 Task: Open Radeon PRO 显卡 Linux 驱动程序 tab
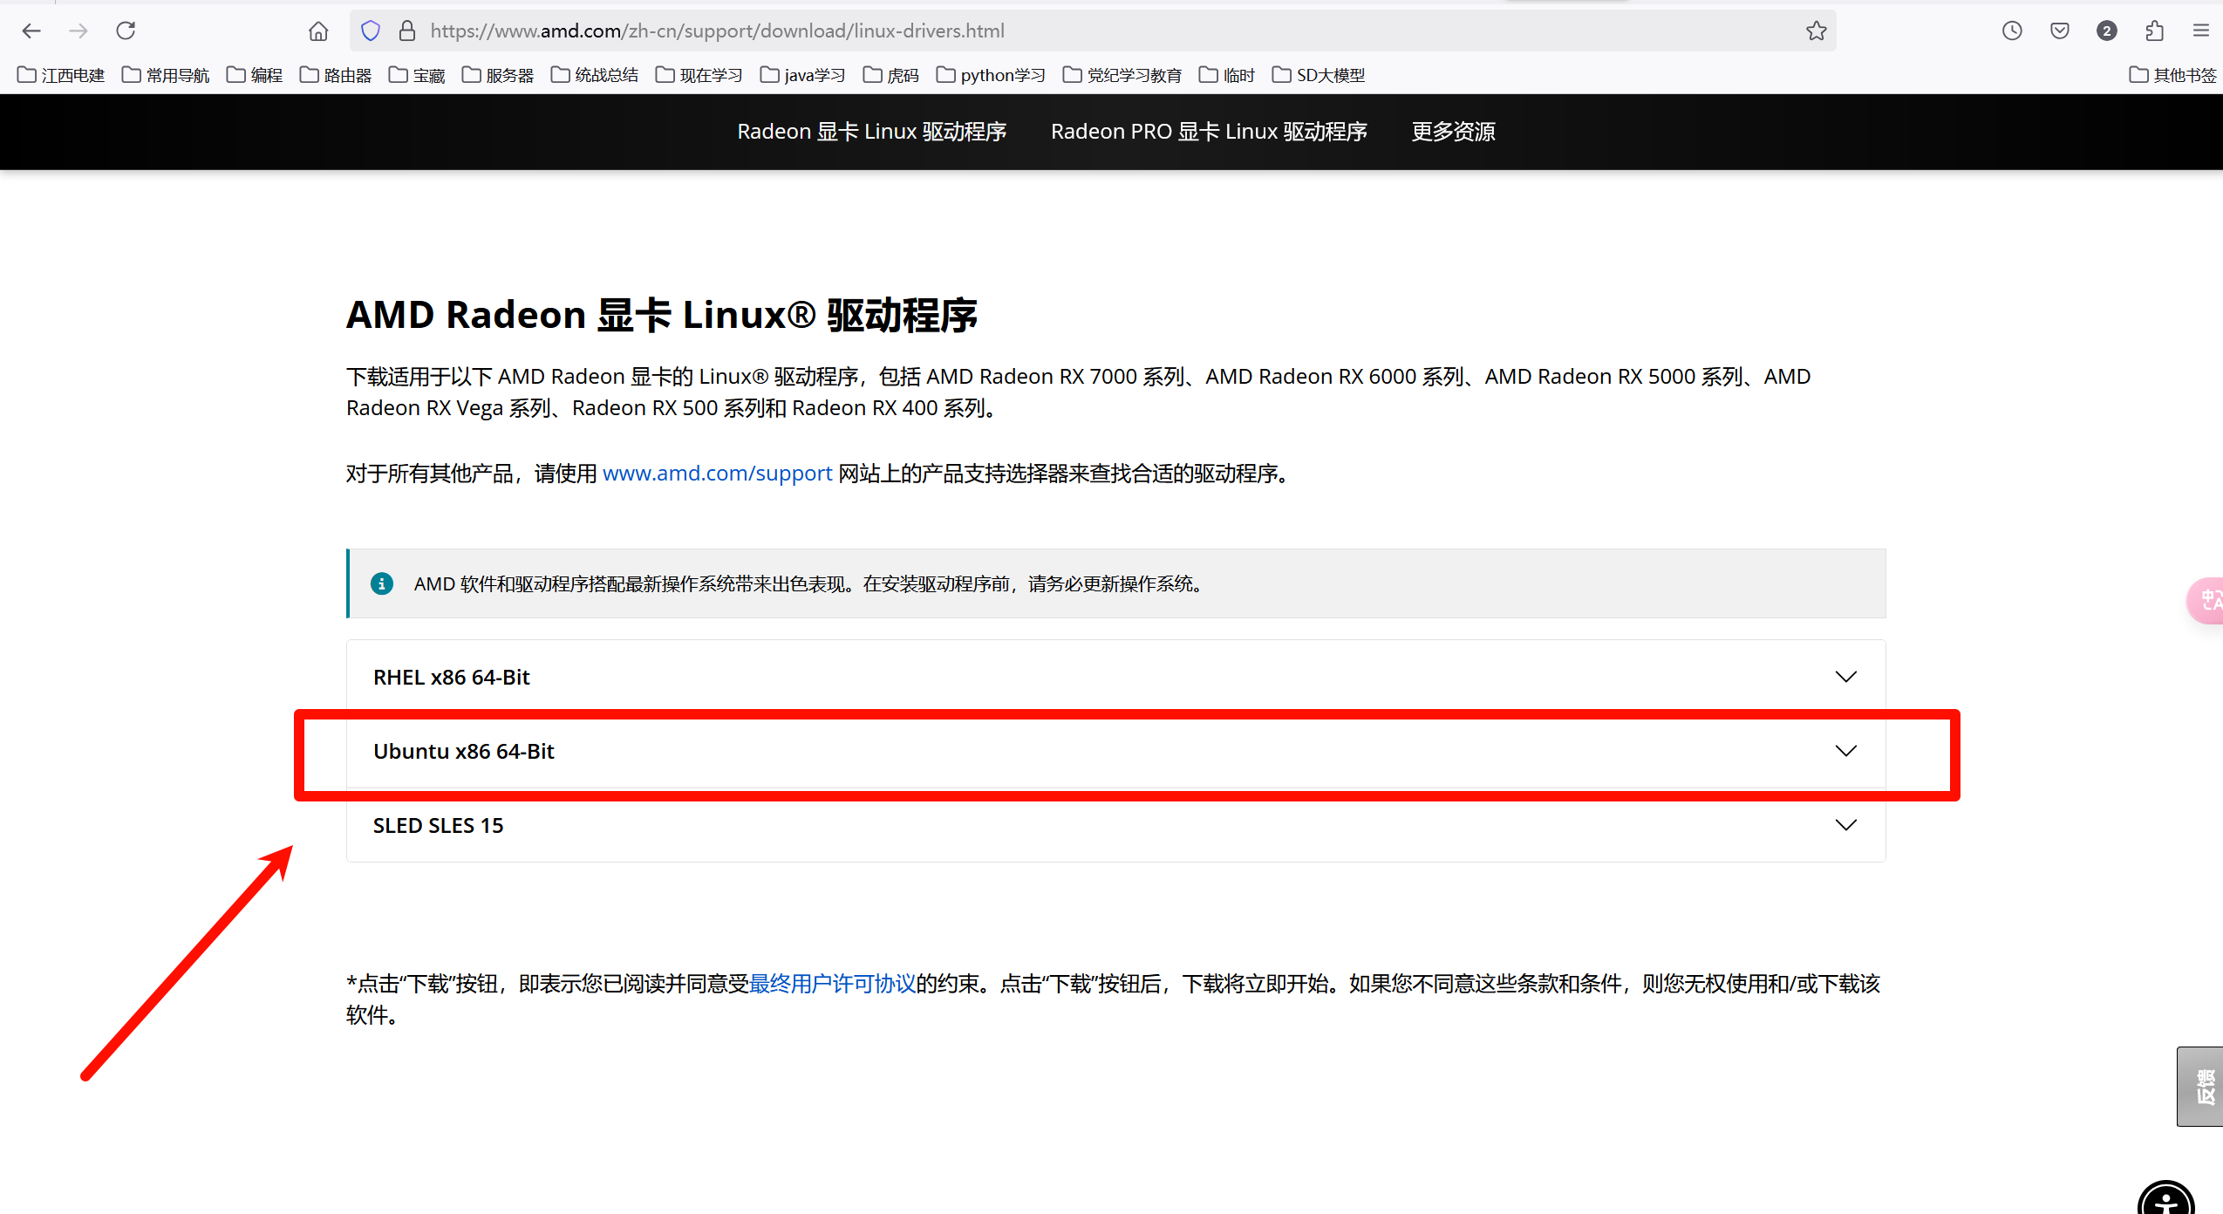[x=1208, y=132]
